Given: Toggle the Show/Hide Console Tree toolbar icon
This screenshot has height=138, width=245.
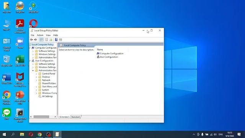Looking at the screenshot, I should tap(41, 39).
